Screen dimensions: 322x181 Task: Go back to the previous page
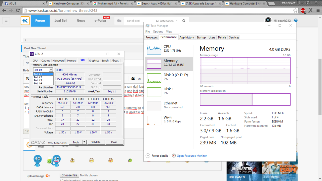(4, 11)
